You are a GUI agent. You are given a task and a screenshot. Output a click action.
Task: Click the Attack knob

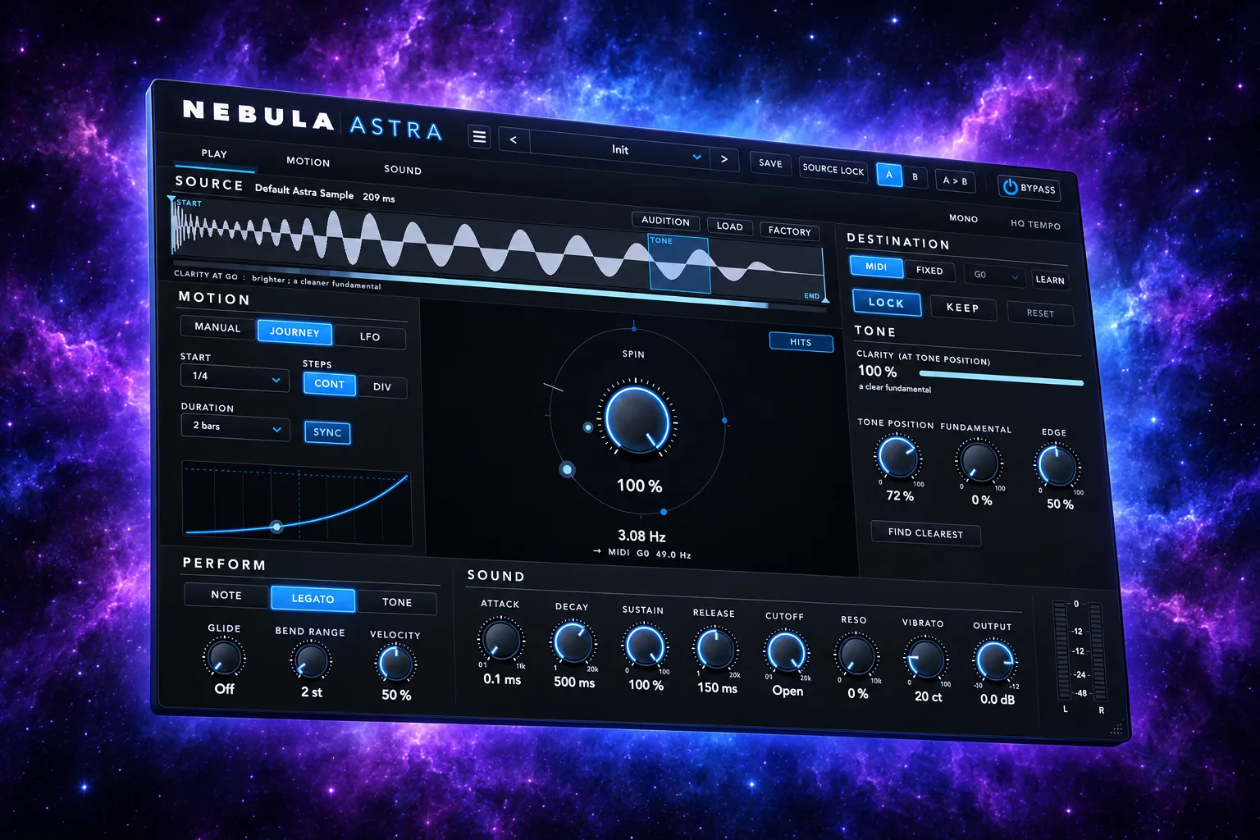(x=500, y=640)
